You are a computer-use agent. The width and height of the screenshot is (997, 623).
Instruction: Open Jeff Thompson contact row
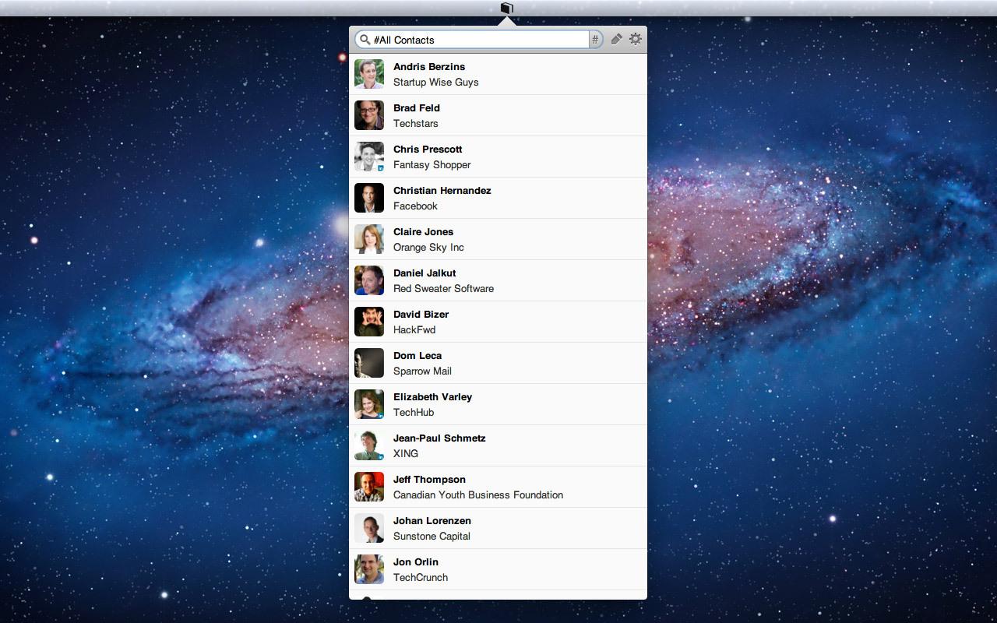coord(498,487)
